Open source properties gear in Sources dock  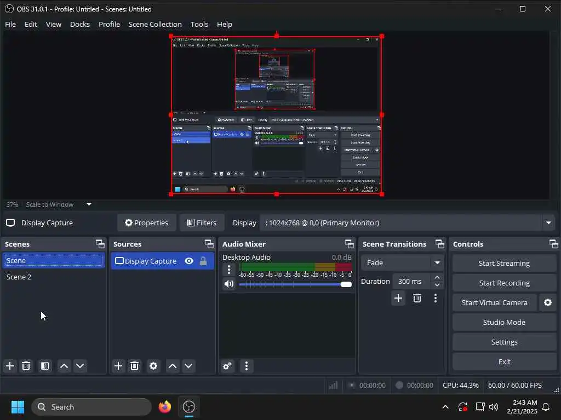point(153,366)
